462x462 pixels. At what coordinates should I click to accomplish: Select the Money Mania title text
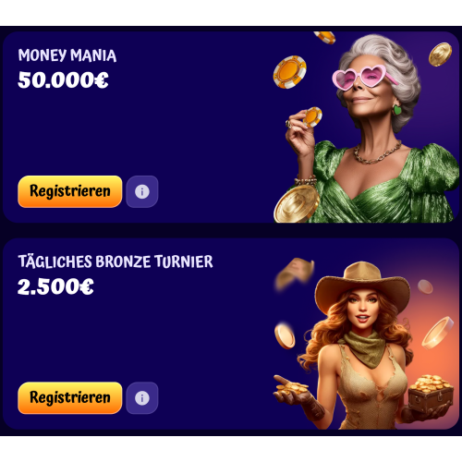click(67, 55)
